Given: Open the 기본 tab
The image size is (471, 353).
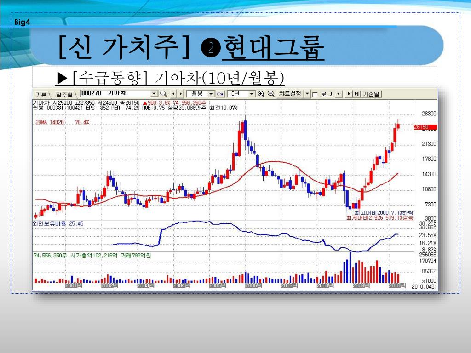Looking at the screenshot, I should click(41, 95).
